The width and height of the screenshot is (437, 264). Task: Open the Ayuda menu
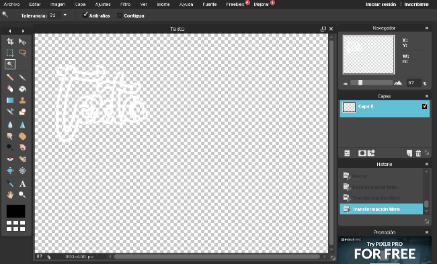pos(186,5)
